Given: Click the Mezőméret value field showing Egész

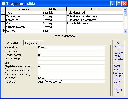Looking at the screenshot, I should click(71, 47).
